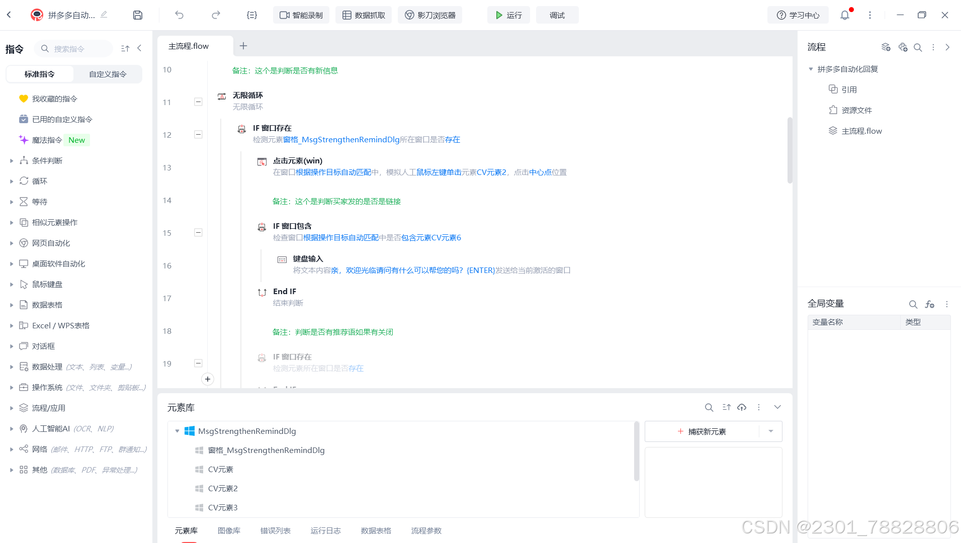This screenshot has width=961, height=543.
Task: Switch to 错误列表 tab
Action: coord(275,530)
